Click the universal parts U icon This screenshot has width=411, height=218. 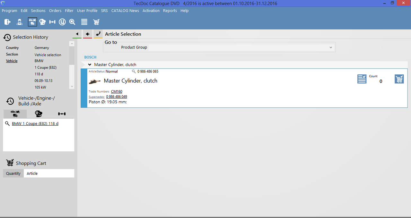62,22
